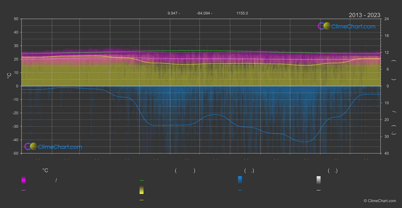Click the © ClimeChart.com copyright text
This screenshot has height=208, width=402.
(x=380, y=201)
